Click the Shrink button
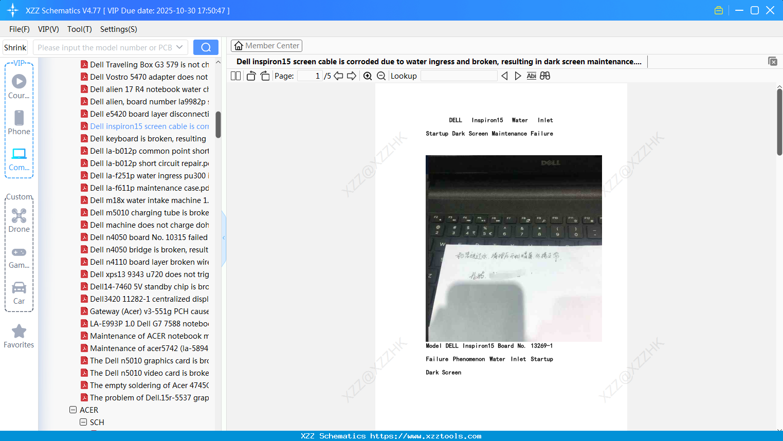 [x=15, y=47]
